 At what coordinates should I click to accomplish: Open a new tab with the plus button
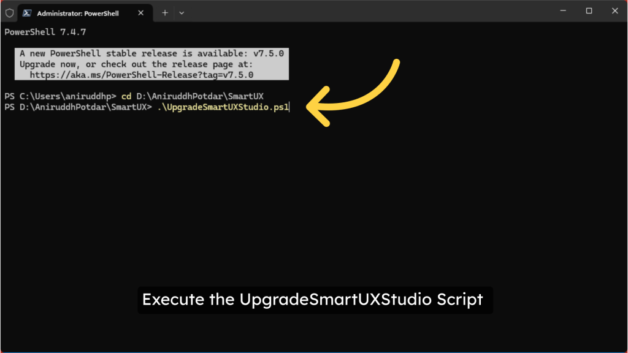(165, 13)
